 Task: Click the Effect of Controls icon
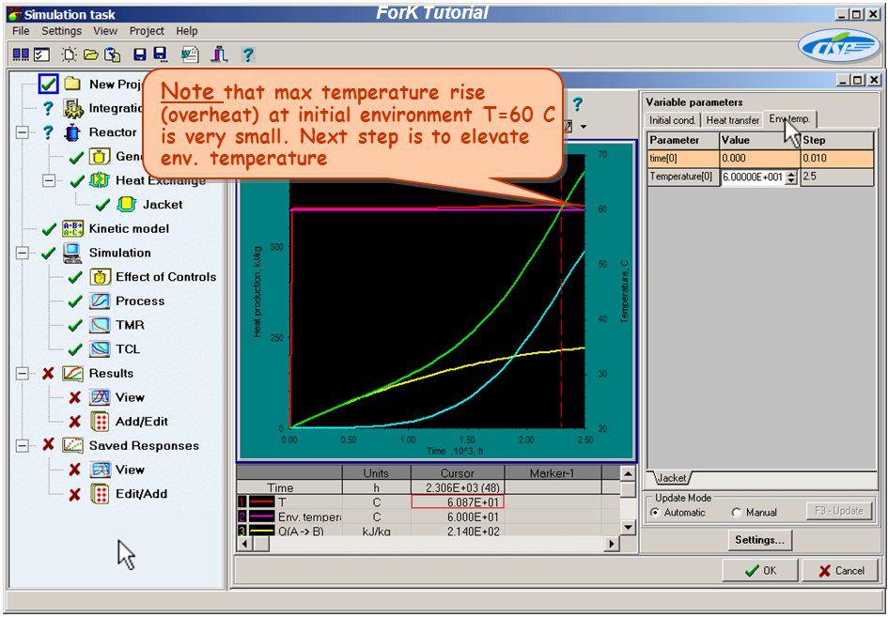click(x=100, y=277)
